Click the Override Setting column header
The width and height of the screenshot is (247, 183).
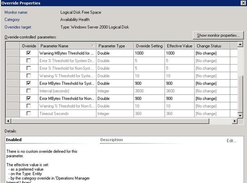(x=149, y=46)
